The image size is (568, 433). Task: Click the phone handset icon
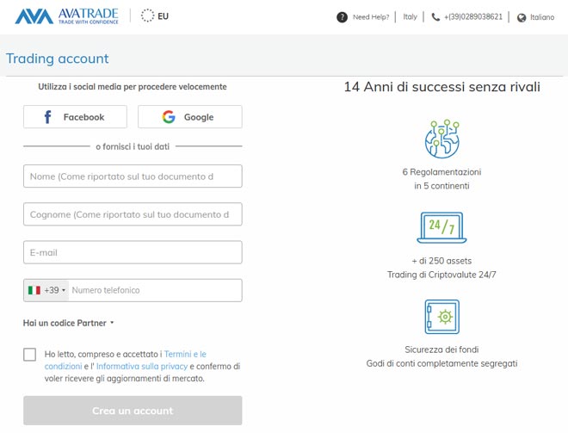pyautogui.click(x=435, y=17)
